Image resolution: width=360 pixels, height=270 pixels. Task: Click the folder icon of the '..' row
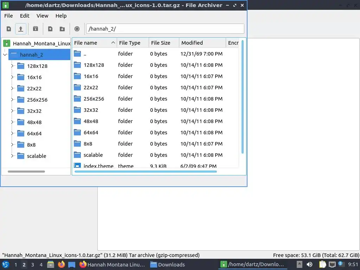(77, 54)
